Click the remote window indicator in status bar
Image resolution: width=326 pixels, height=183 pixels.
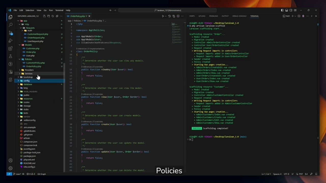tap(9, 174)
